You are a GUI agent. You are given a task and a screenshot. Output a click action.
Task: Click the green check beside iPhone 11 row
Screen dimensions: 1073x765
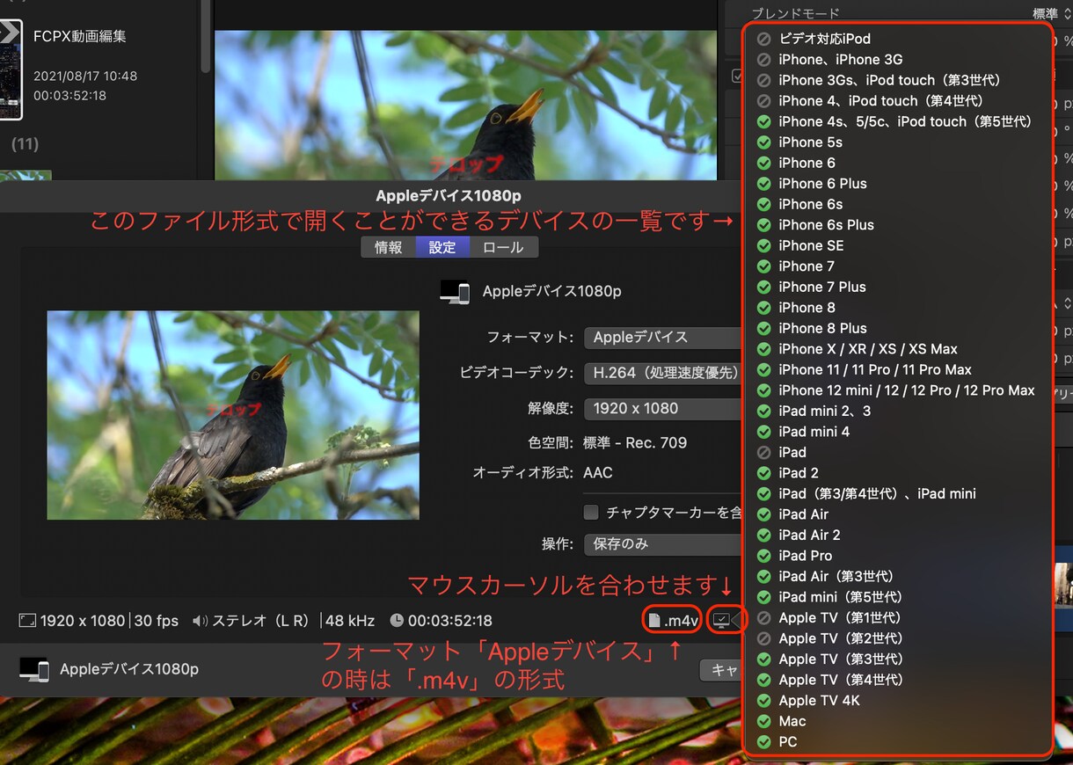coord(763,369)
